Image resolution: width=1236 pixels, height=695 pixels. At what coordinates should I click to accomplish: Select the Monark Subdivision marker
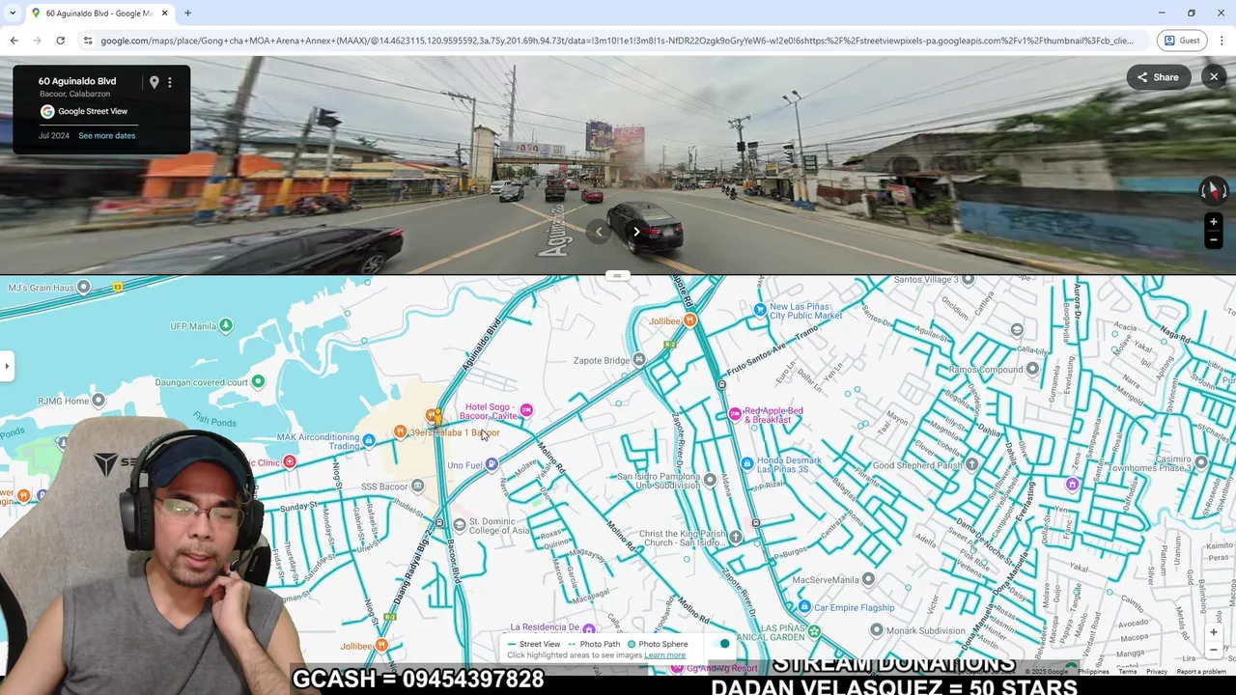coord(877,629)
